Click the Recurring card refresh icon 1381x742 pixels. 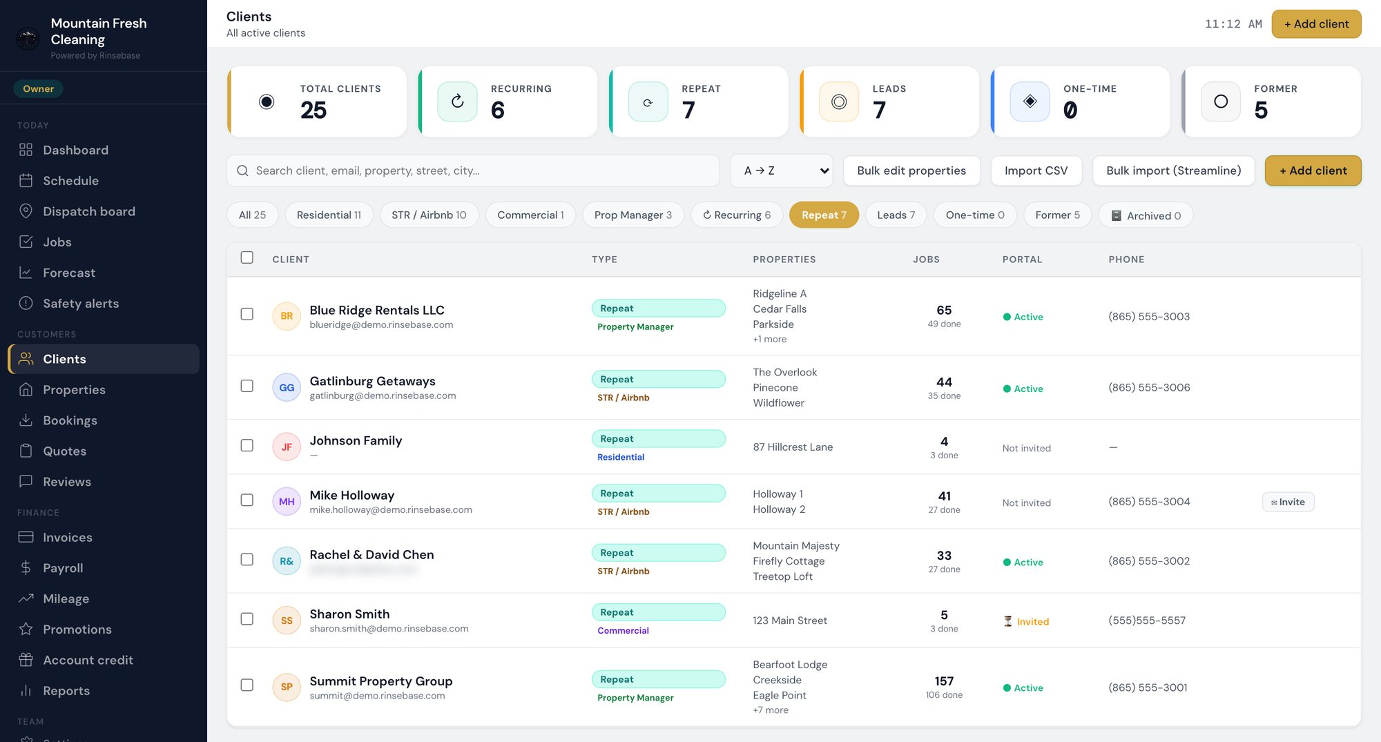coord(457,101)
